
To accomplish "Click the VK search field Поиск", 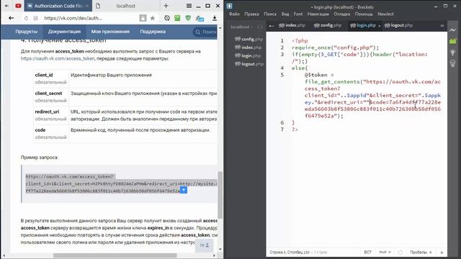I will coord(205,32).
